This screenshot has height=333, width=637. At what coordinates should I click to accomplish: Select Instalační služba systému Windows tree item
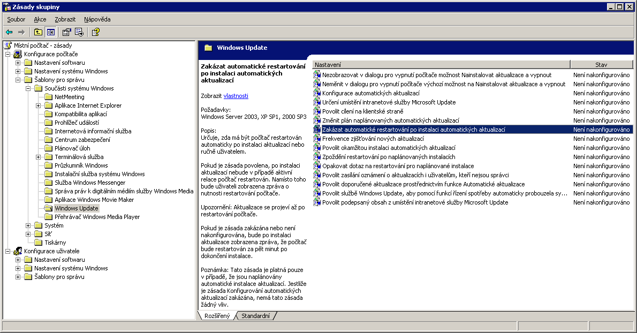coord(100,174)
